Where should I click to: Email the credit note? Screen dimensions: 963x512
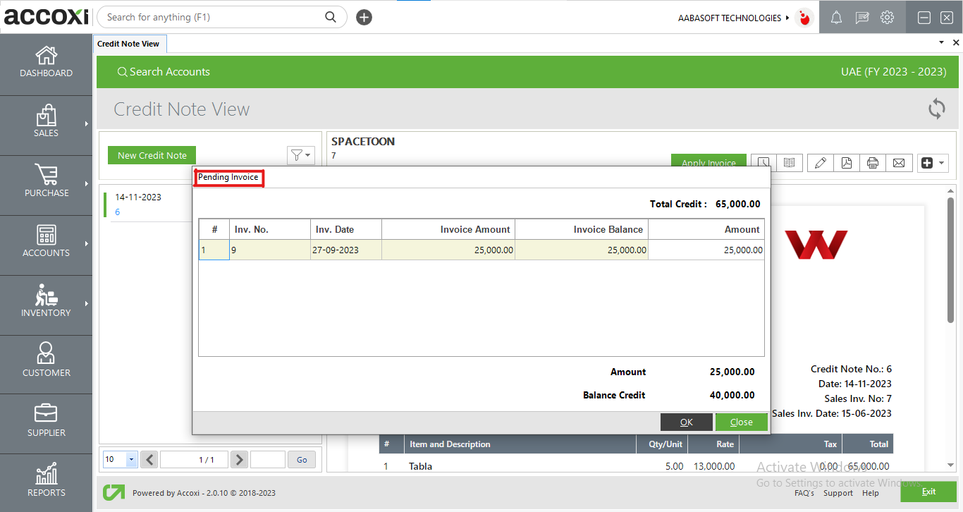(x=899, y=163)
